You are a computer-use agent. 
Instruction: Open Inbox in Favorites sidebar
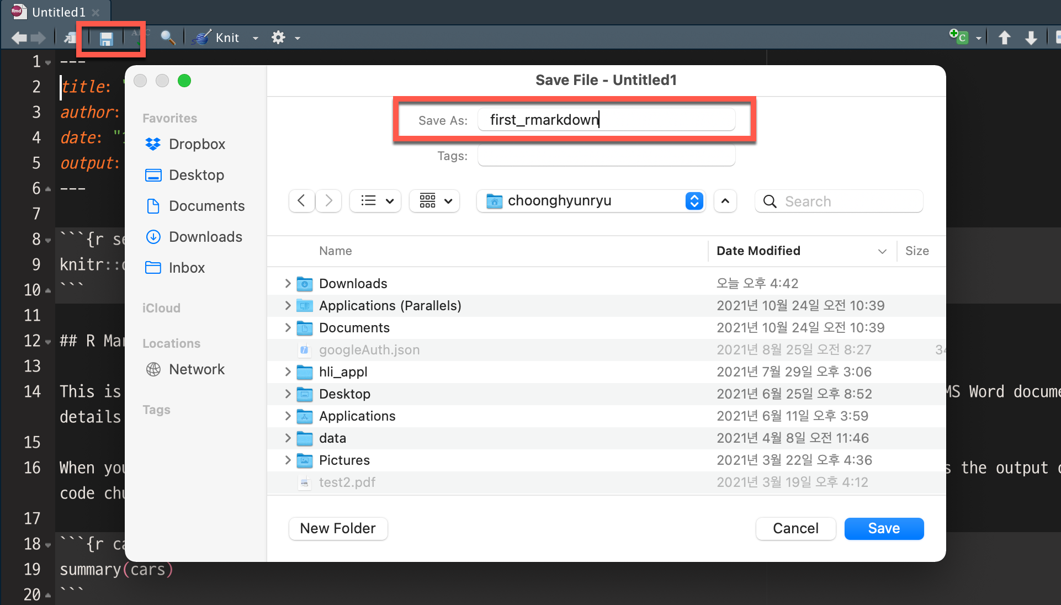point(174,268)
